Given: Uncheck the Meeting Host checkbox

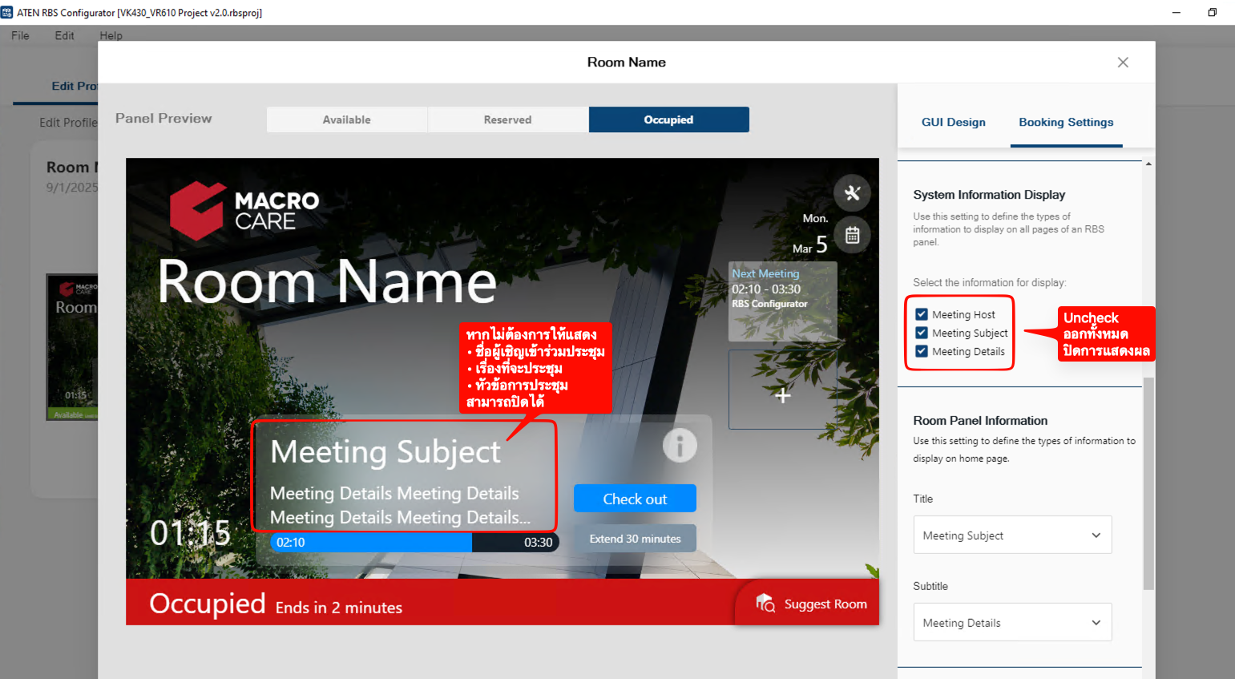Looking at the screenshot, I should pos(922,314).
